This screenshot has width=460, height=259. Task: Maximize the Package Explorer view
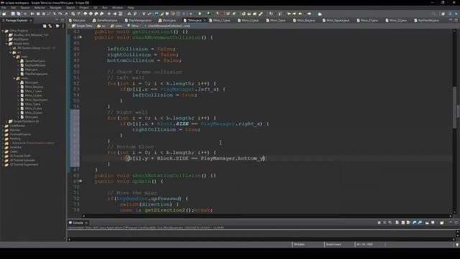tap(63, 20)
